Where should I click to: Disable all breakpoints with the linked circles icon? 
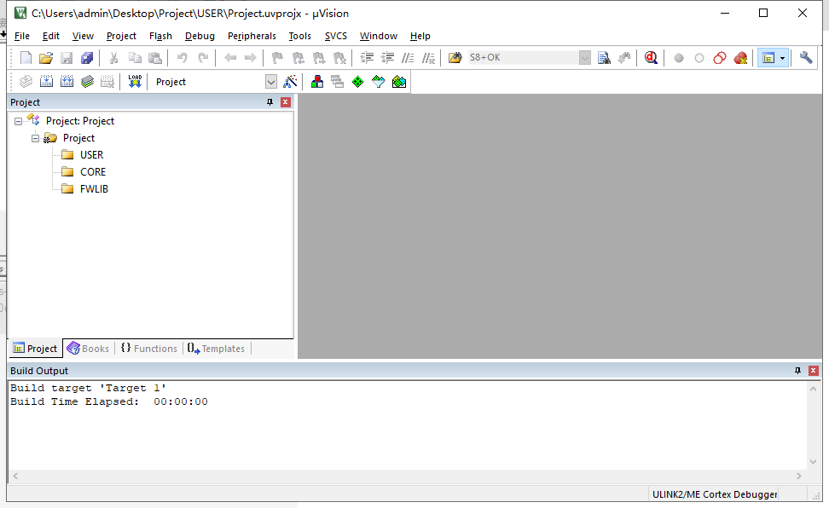720,58
